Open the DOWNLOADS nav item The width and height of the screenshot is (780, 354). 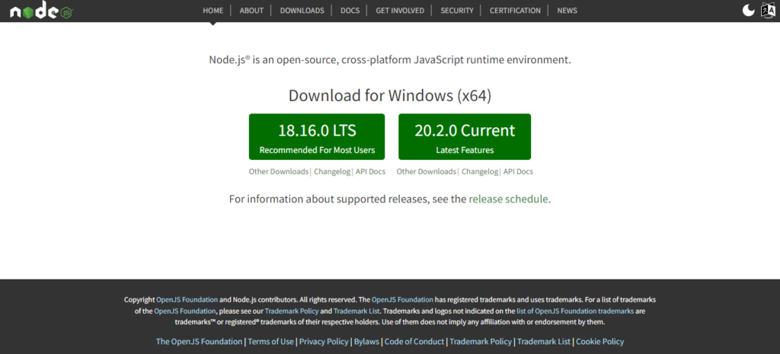pyautogui.click(x=302, y=11)
